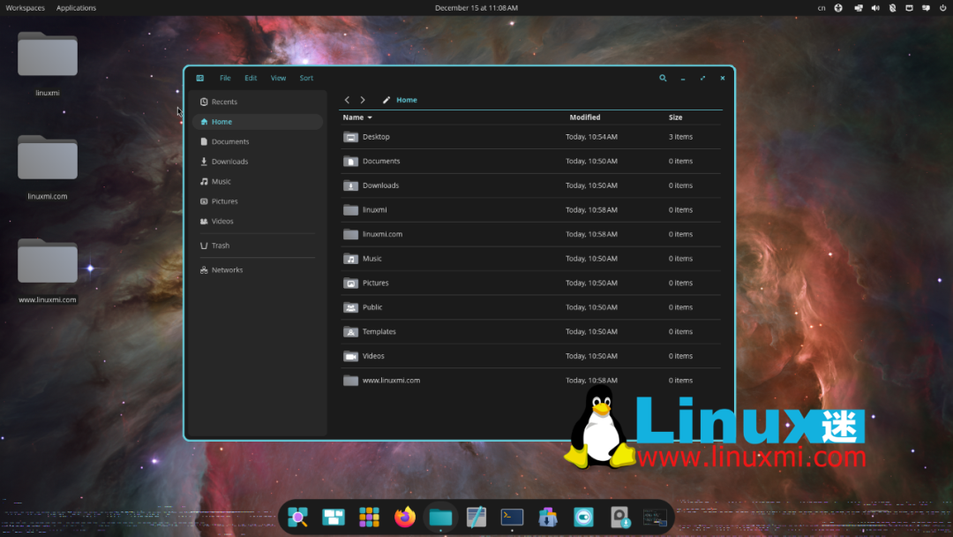This screenshot has width=953, height=537.
Task: Open the View menu
Action: pyautogui.click(x=278, y=78)
